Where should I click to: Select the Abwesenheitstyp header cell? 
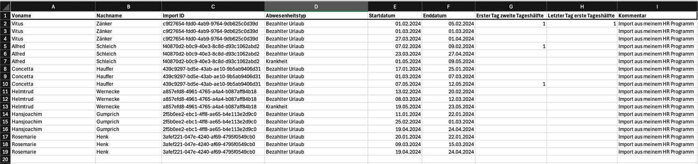point(316,16)
